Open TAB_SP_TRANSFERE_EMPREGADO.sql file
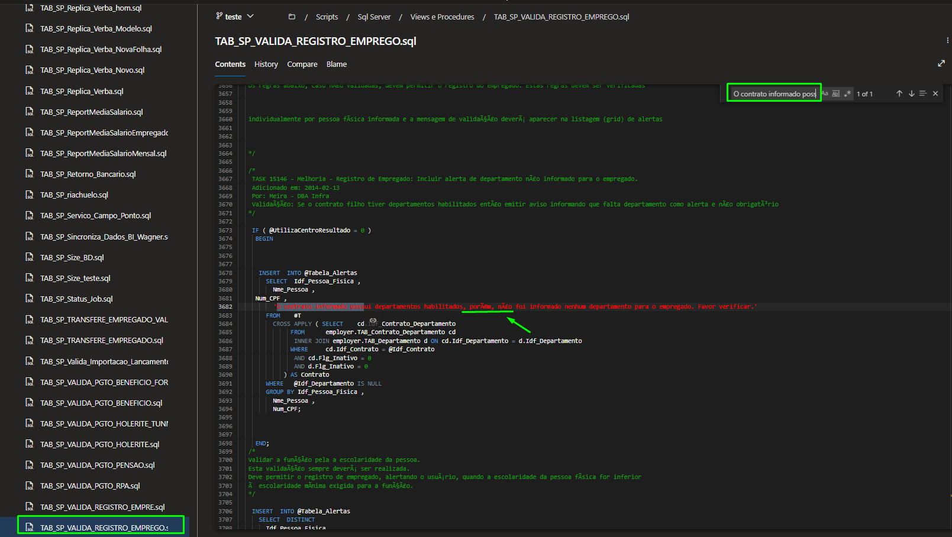The width and height of the screenshot is (952, 537). 102,340
